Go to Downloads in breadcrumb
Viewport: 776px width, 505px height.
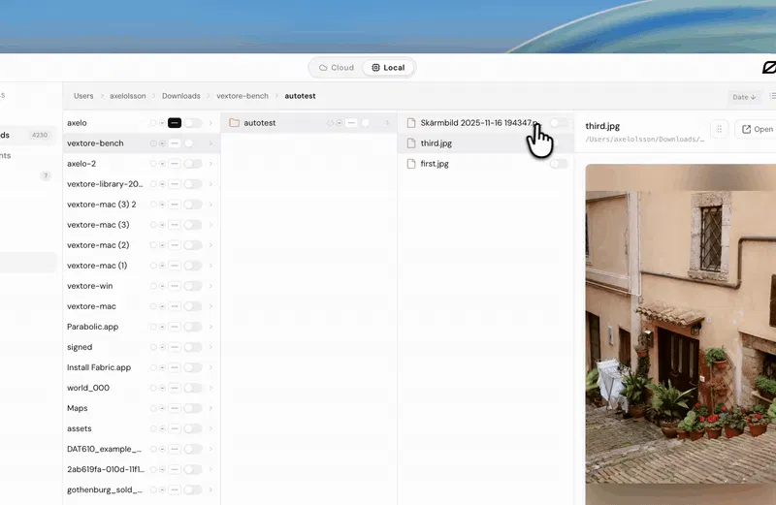pyautogui.click(x=181, y=96)
